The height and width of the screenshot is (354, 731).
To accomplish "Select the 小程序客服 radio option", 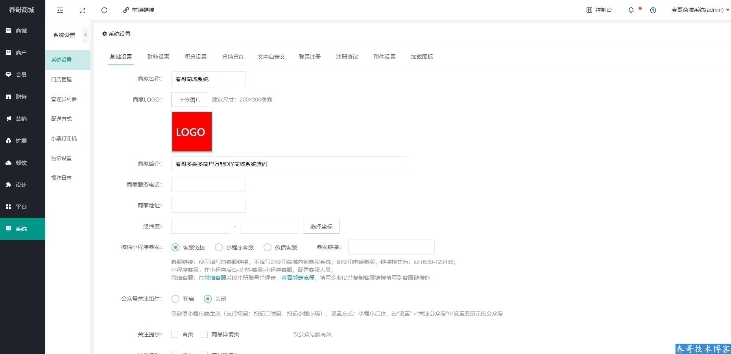I will [x=219, y=247].
